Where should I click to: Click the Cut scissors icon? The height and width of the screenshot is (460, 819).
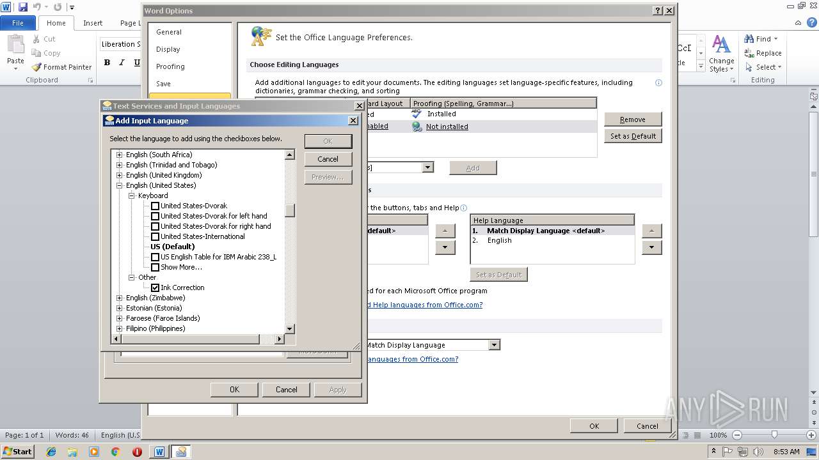[x=36, y=39]
